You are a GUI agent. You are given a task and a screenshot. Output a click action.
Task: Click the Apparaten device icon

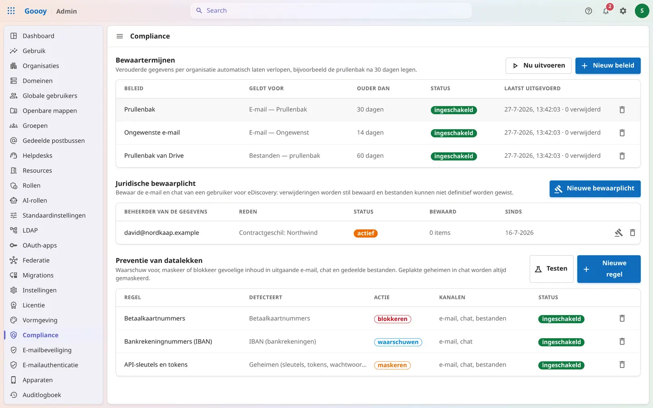pos(14,380)
